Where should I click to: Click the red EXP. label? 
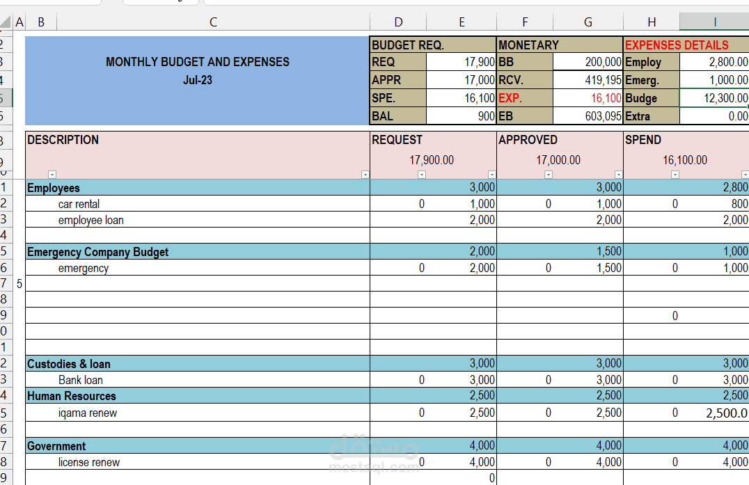524,98
